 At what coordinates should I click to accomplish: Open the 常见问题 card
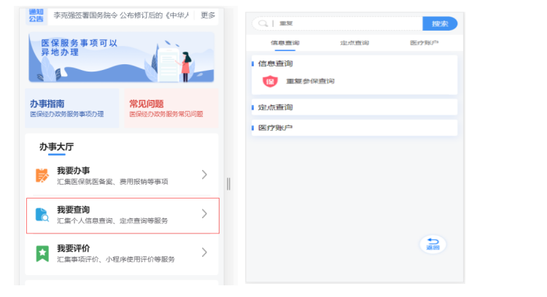point(170,109)
